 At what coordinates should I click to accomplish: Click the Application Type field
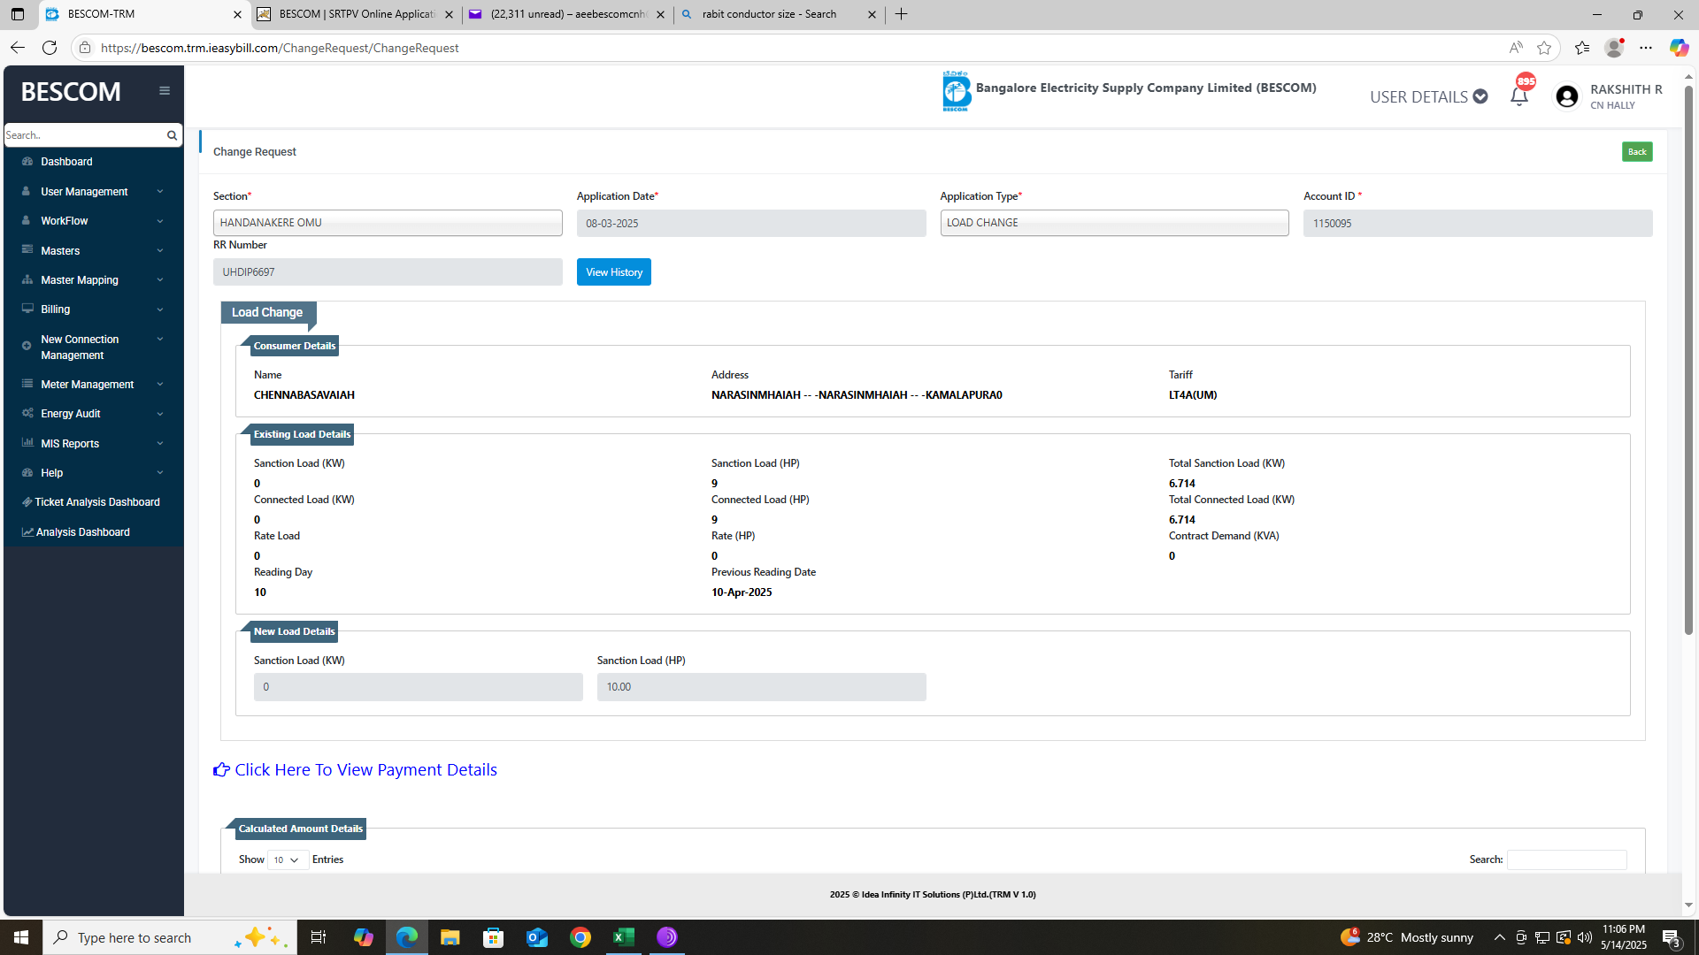1114,223
